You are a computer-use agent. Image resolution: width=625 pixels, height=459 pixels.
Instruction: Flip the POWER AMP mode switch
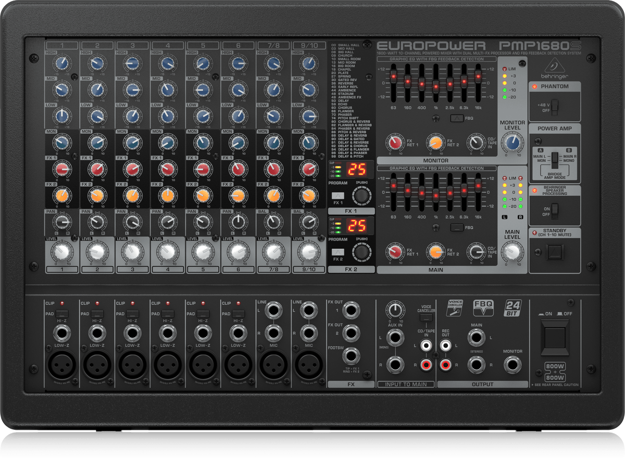(x=555, y=160)
